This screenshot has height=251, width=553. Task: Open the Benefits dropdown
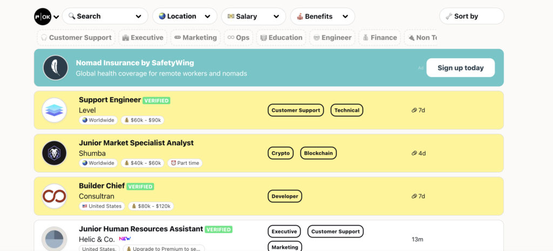click(323, 16)
